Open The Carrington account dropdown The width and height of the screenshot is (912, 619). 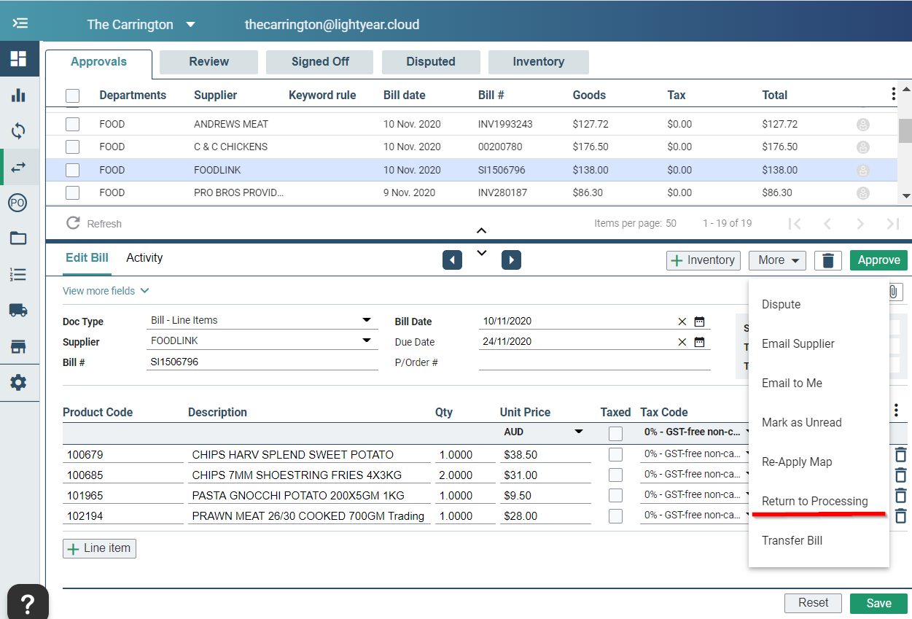click(x=191, y=24)
